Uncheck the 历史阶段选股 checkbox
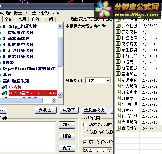Screen dimensions: 162x154 (85, 142)
